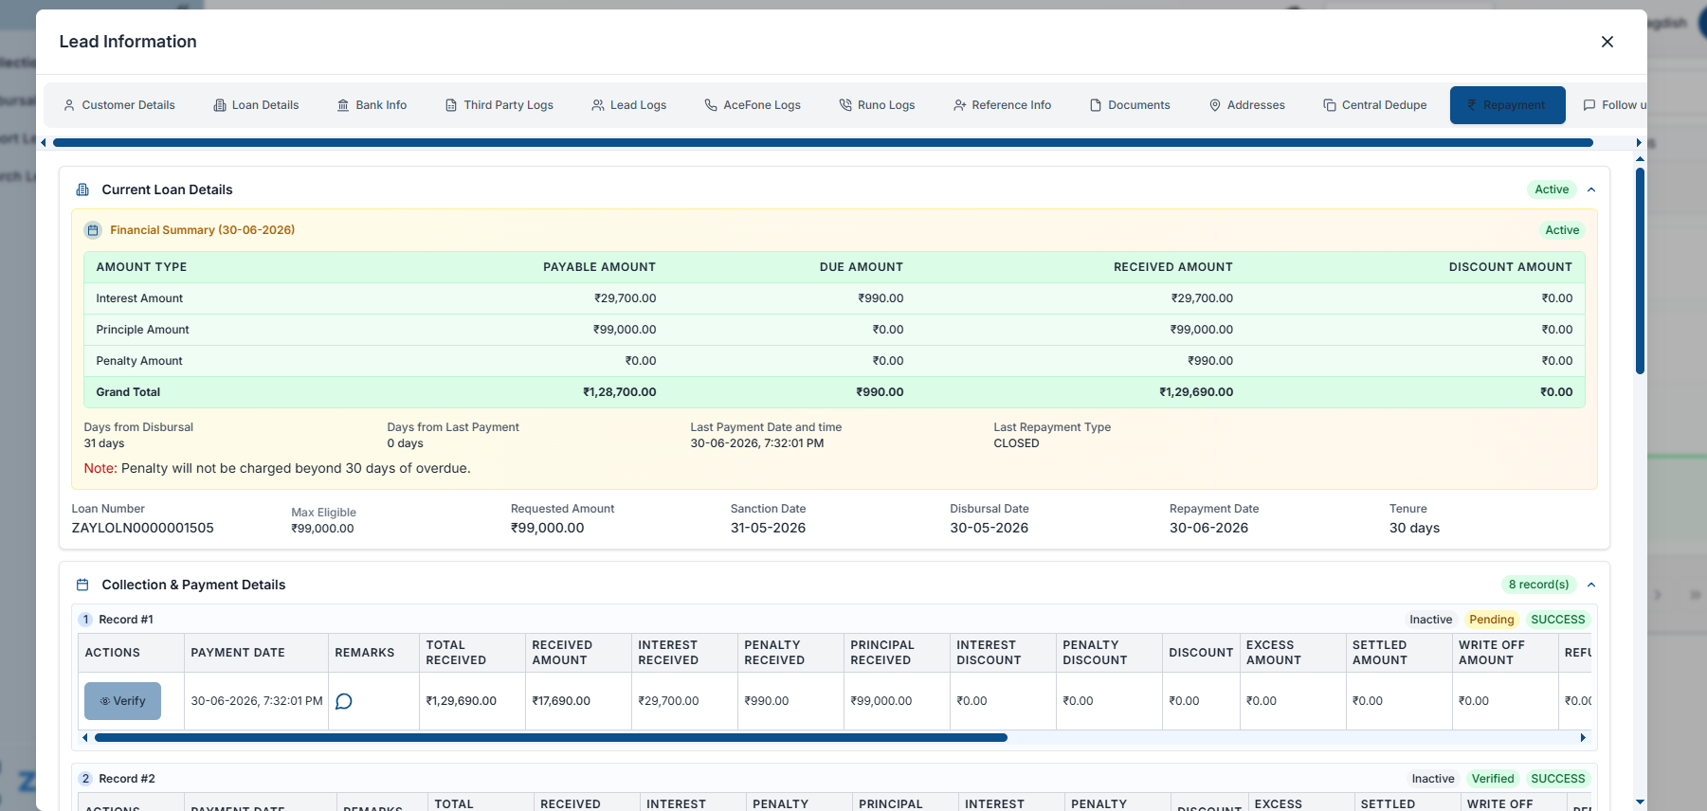Go to the Central Dedupe tab
Viewport: 1707px width, 811px height.
pyautogui.click(x=1375, y=105)
